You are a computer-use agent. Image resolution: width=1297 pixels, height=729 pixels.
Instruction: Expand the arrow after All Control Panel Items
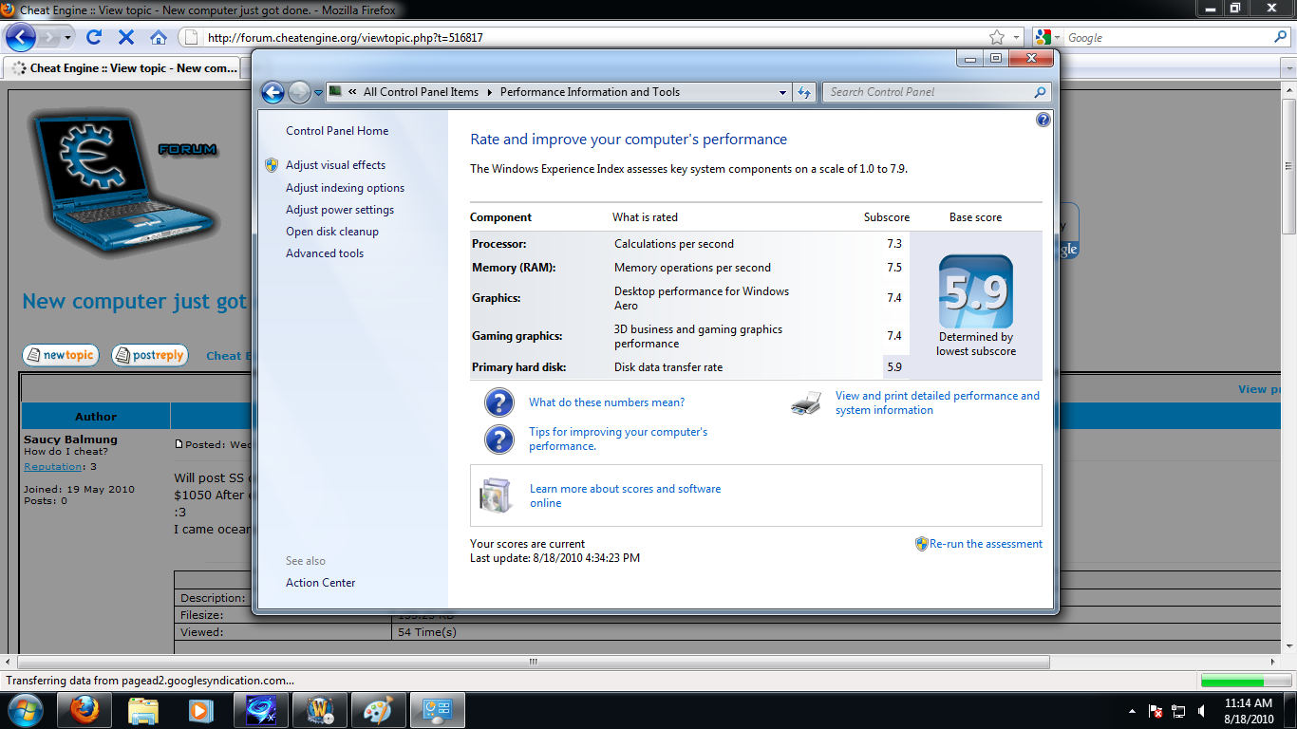click(490, 92)
